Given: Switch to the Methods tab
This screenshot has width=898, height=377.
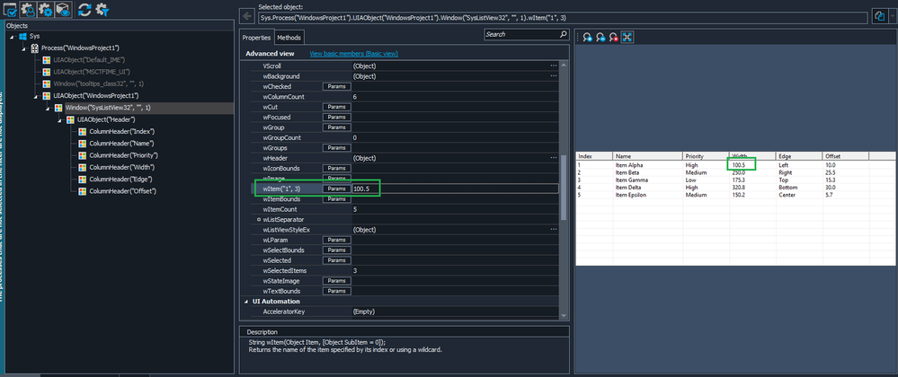Looking at the screenshot, I should [x=289, y=38].
